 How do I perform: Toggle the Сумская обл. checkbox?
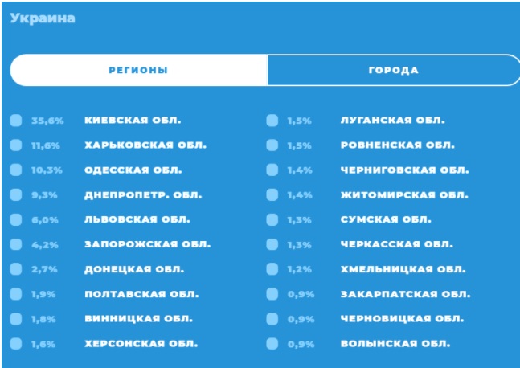point(272,220)
